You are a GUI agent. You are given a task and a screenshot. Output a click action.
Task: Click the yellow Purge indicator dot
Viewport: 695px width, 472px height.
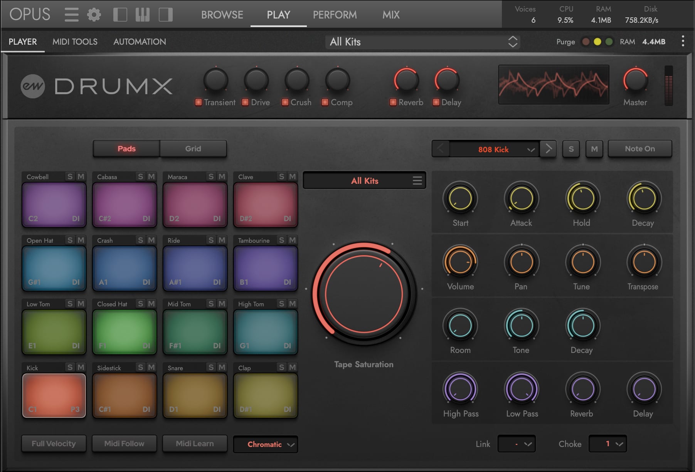(x=597, y=42)
